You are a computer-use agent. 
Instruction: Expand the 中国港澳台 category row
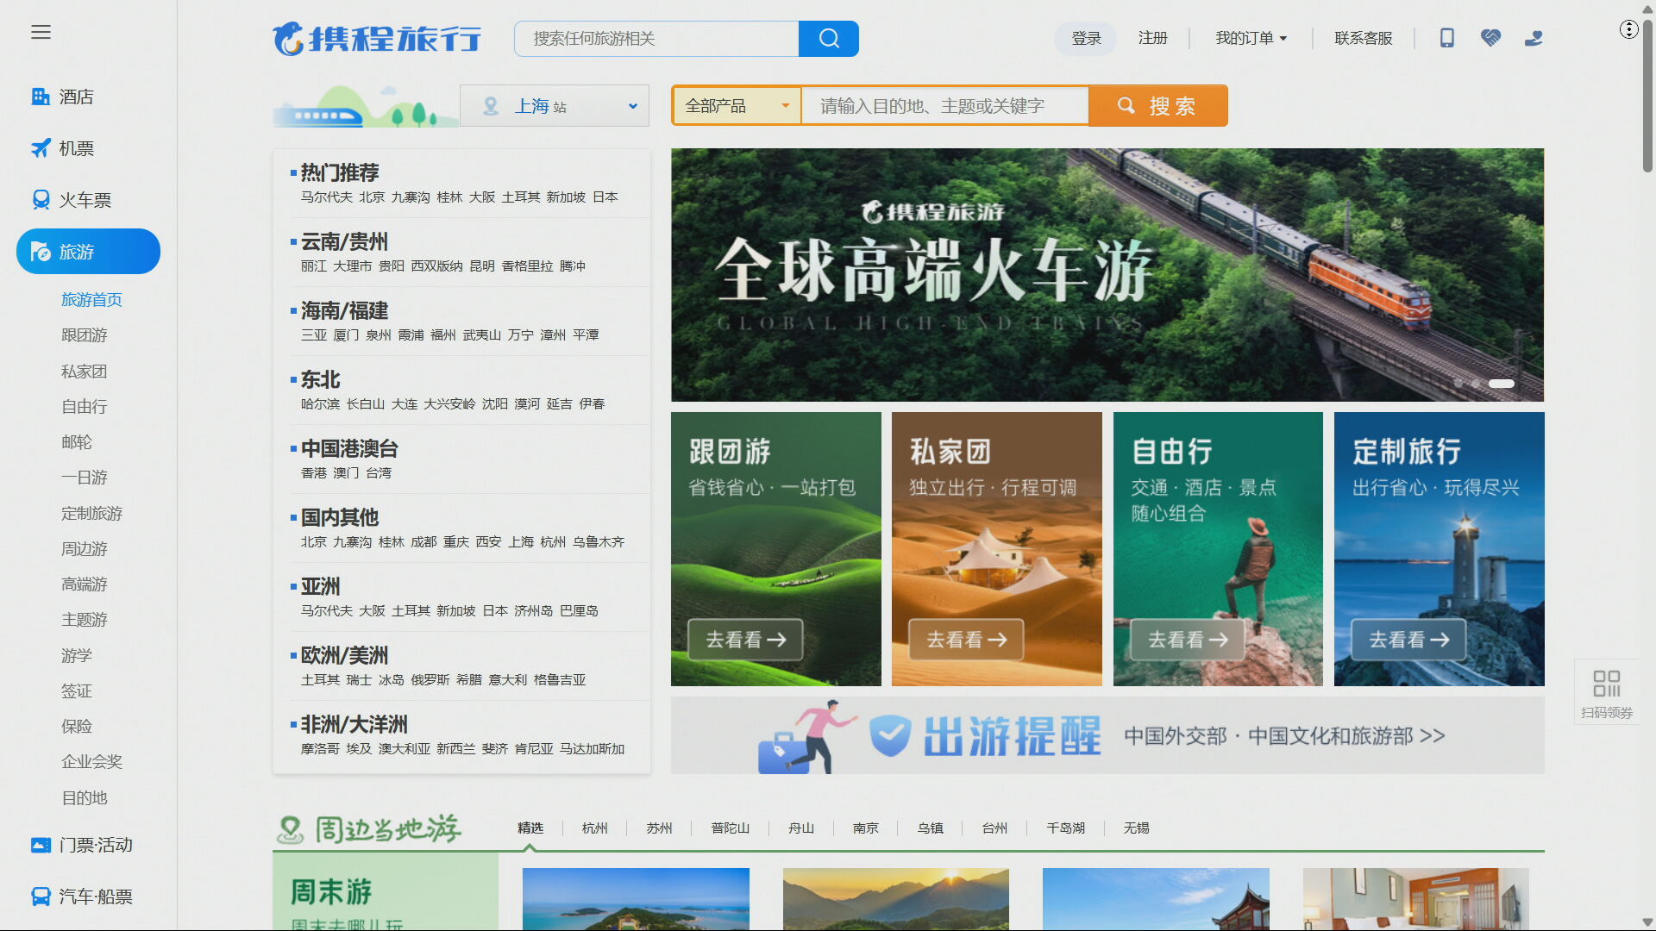pos(461,459)
